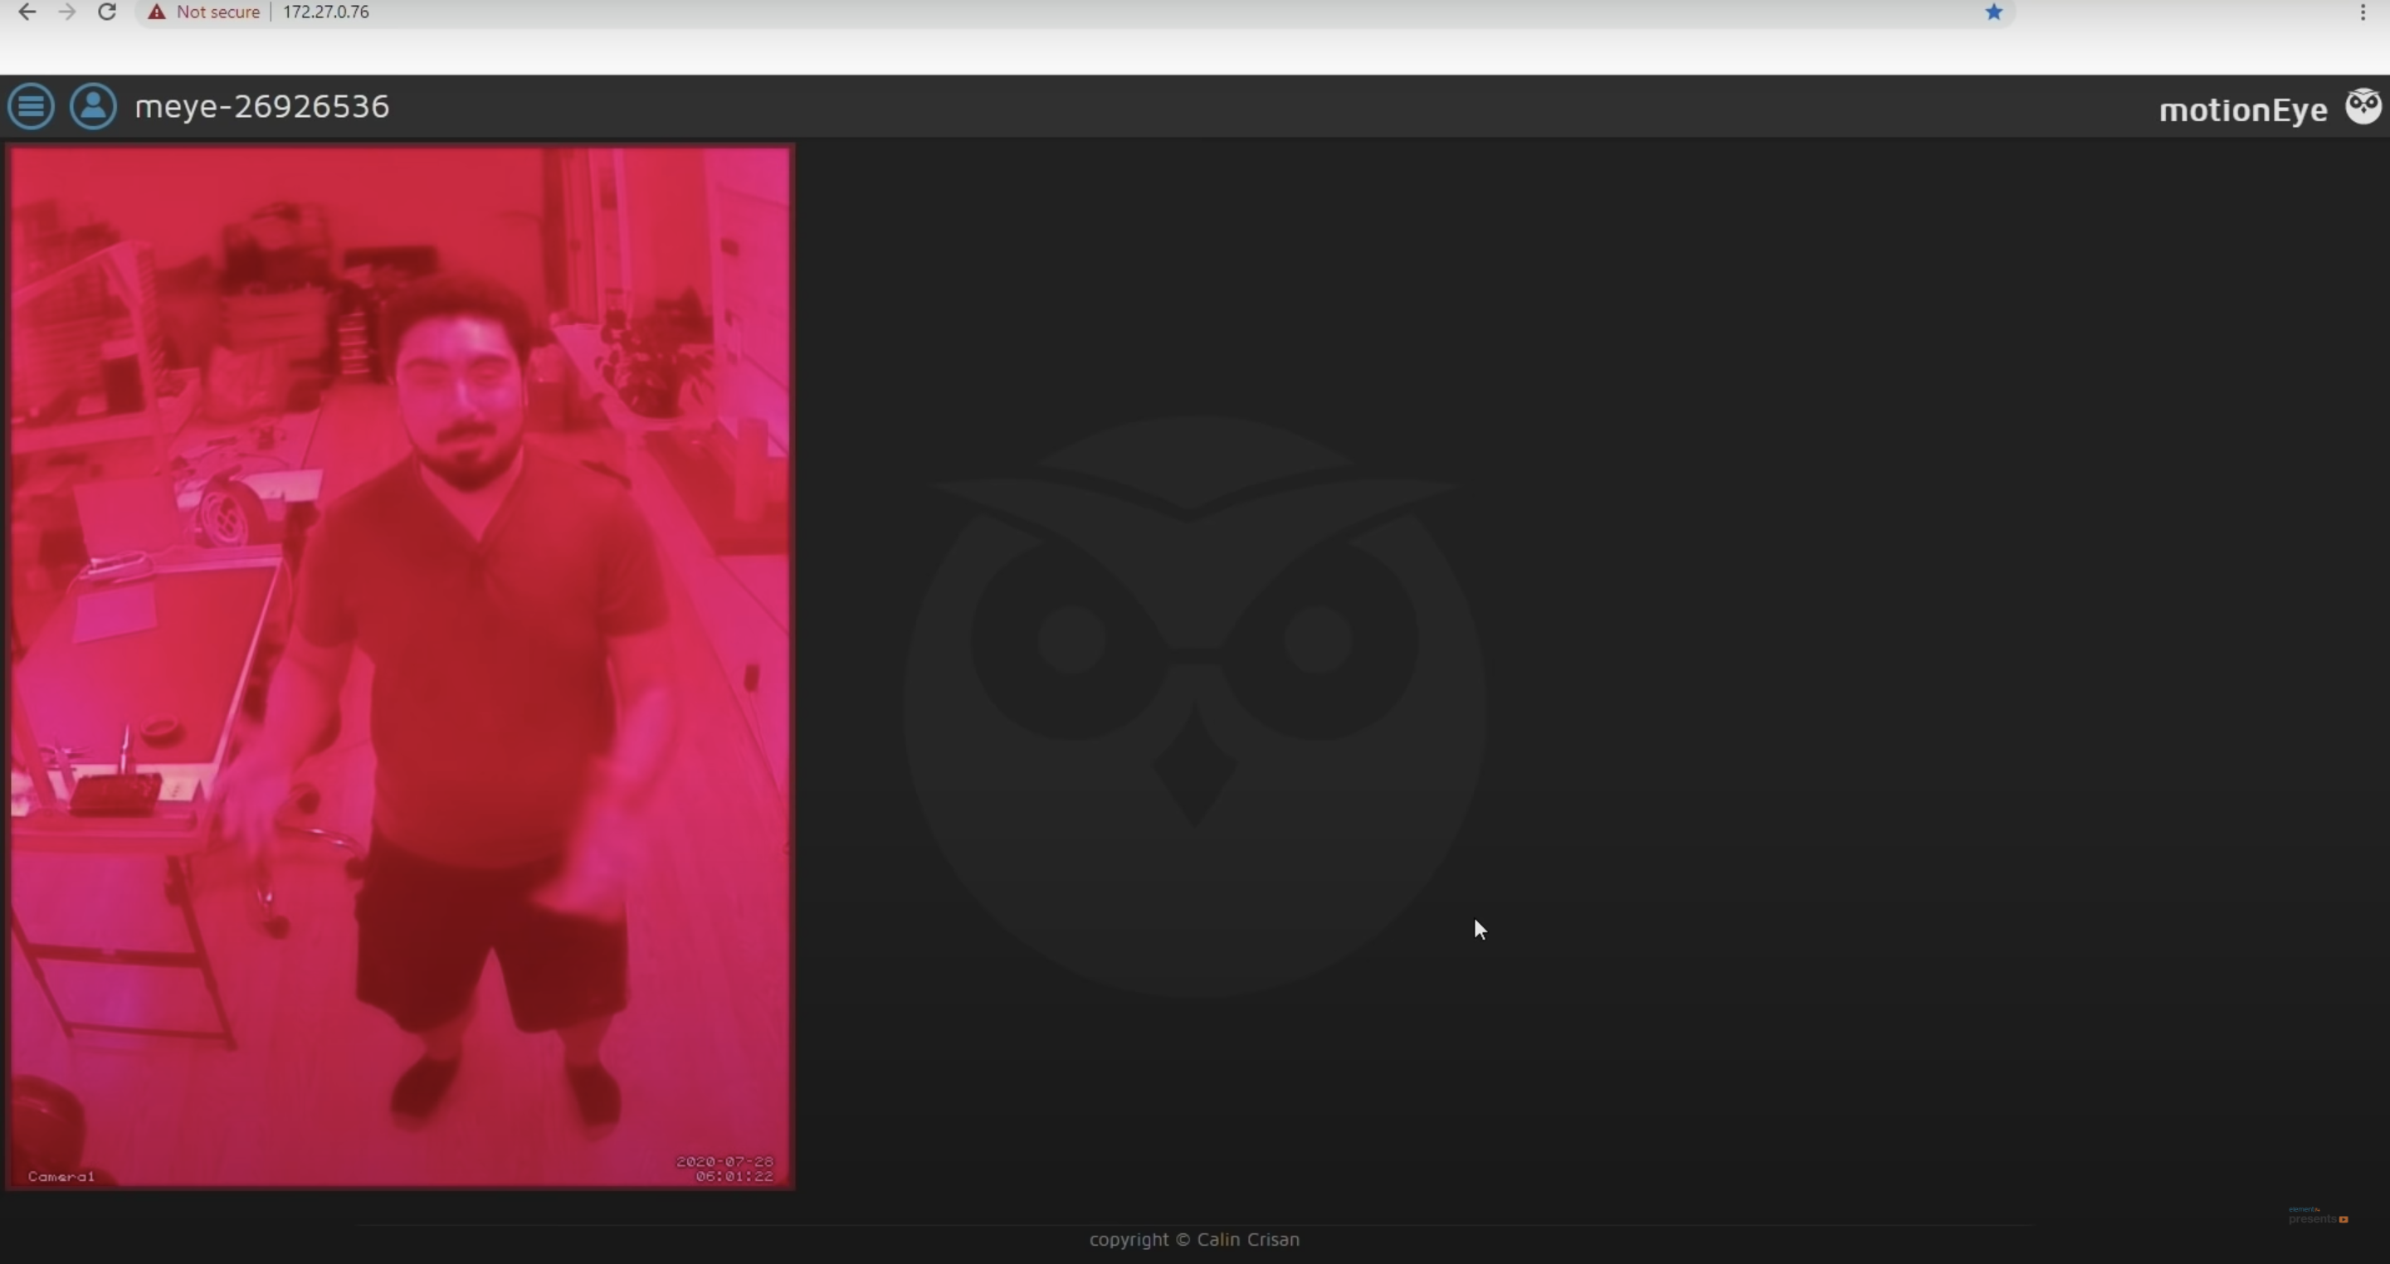2390x1264 pixels.
Task: Click the large owl watermark background
Action: (1194, 707)
